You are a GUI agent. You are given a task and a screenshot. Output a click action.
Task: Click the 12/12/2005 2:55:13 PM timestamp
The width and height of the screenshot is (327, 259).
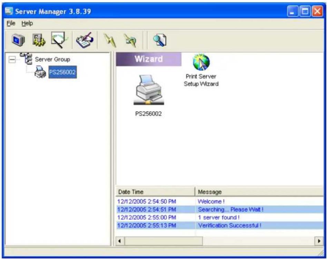[147, 226]
